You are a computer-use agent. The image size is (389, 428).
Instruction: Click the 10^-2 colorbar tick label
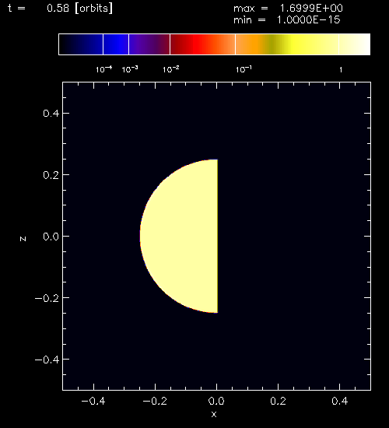coord(171,69)
